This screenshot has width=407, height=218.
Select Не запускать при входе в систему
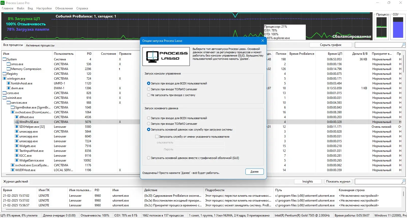click(149, 95)
